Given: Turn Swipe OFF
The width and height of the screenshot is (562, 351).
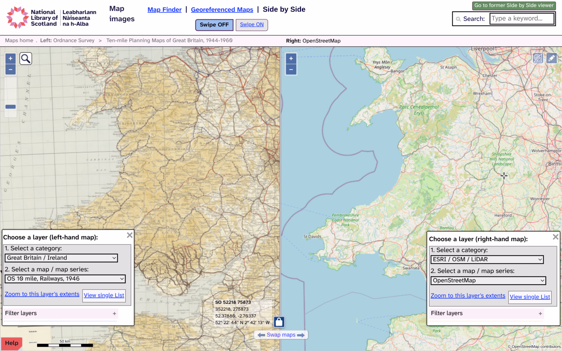Looking at the screenshot, I should (x=214, y=25).
